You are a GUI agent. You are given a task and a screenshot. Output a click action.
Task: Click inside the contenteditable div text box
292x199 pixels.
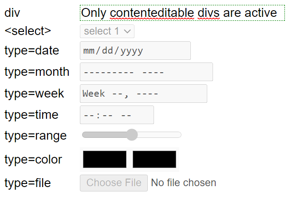[x=182, y=13]
